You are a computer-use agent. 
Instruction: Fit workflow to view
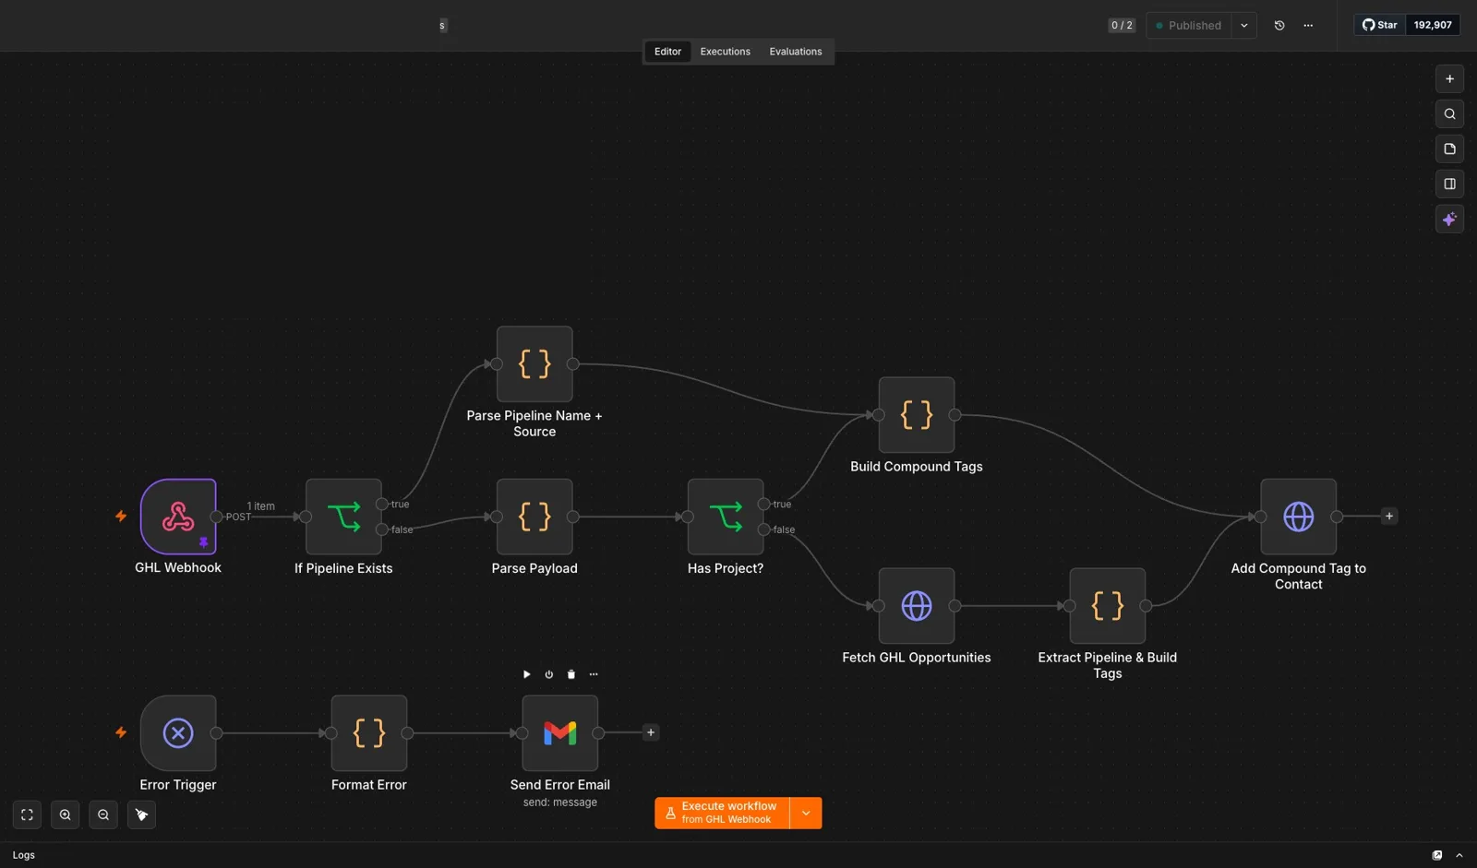(27, 814)
